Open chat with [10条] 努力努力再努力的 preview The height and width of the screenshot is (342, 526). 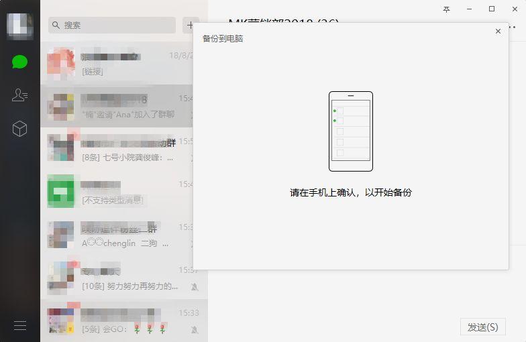pos(124,278)
